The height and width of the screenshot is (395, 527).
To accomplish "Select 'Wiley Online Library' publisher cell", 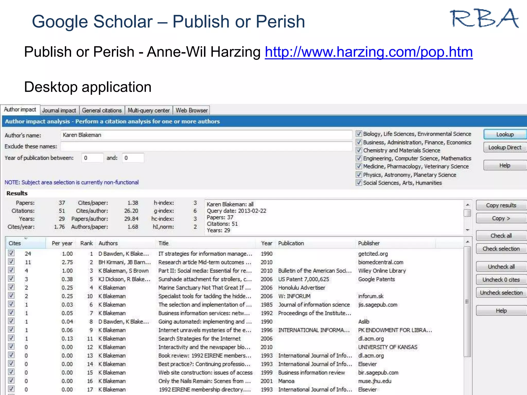I will point(382,271).
